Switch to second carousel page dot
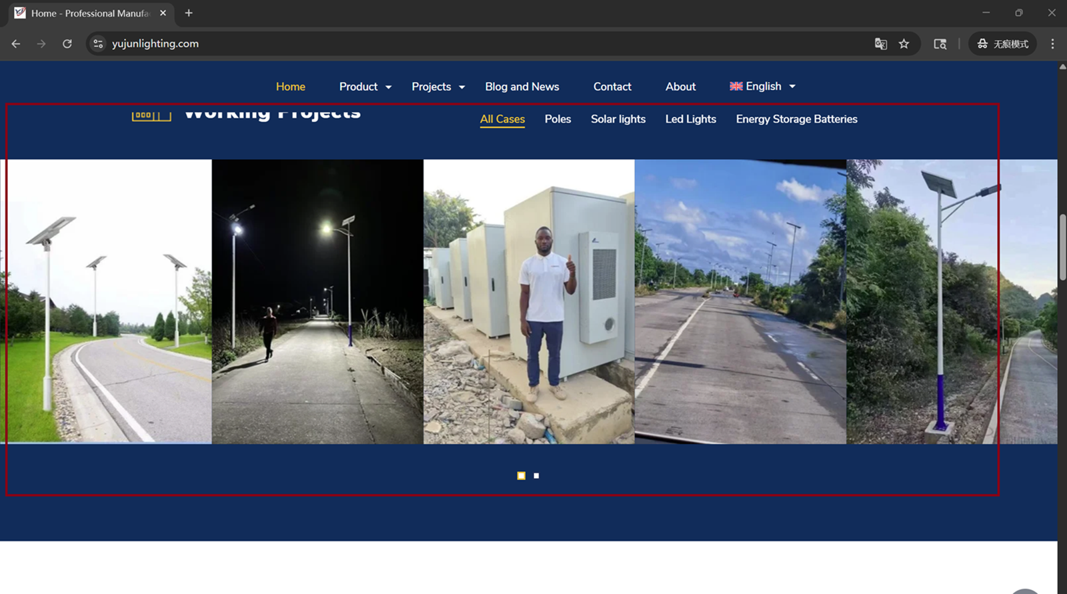The width and height of the screenshot is (1067, 594). [x=536, y=476]
